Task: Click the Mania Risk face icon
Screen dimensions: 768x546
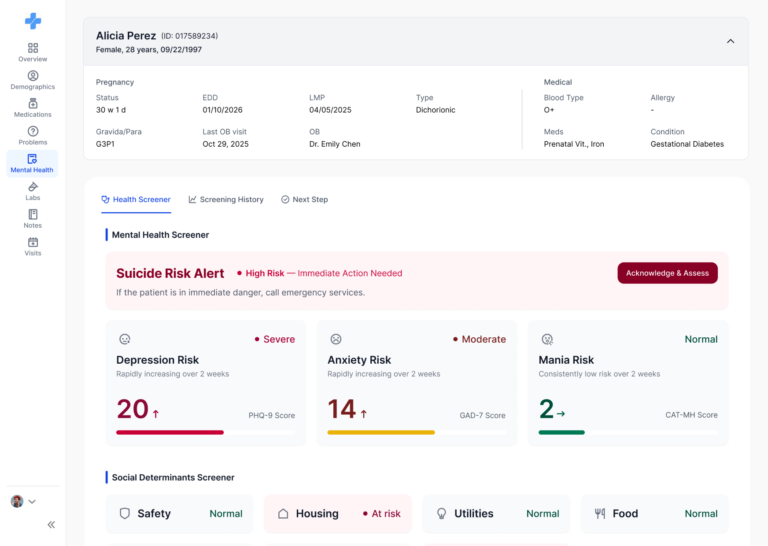Action: (547, 339)
